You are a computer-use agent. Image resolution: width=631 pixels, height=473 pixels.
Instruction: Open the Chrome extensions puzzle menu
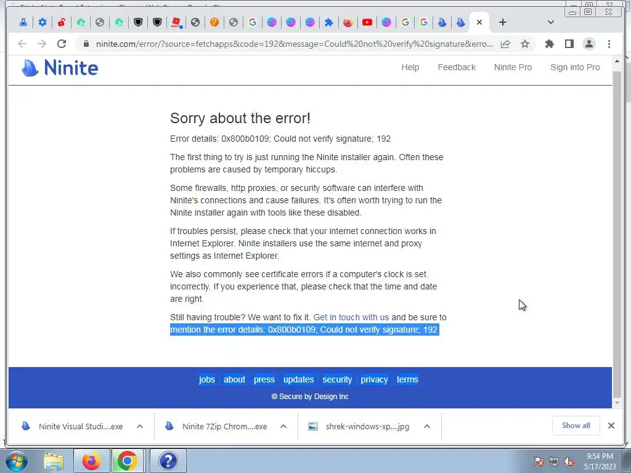(549, 44)
